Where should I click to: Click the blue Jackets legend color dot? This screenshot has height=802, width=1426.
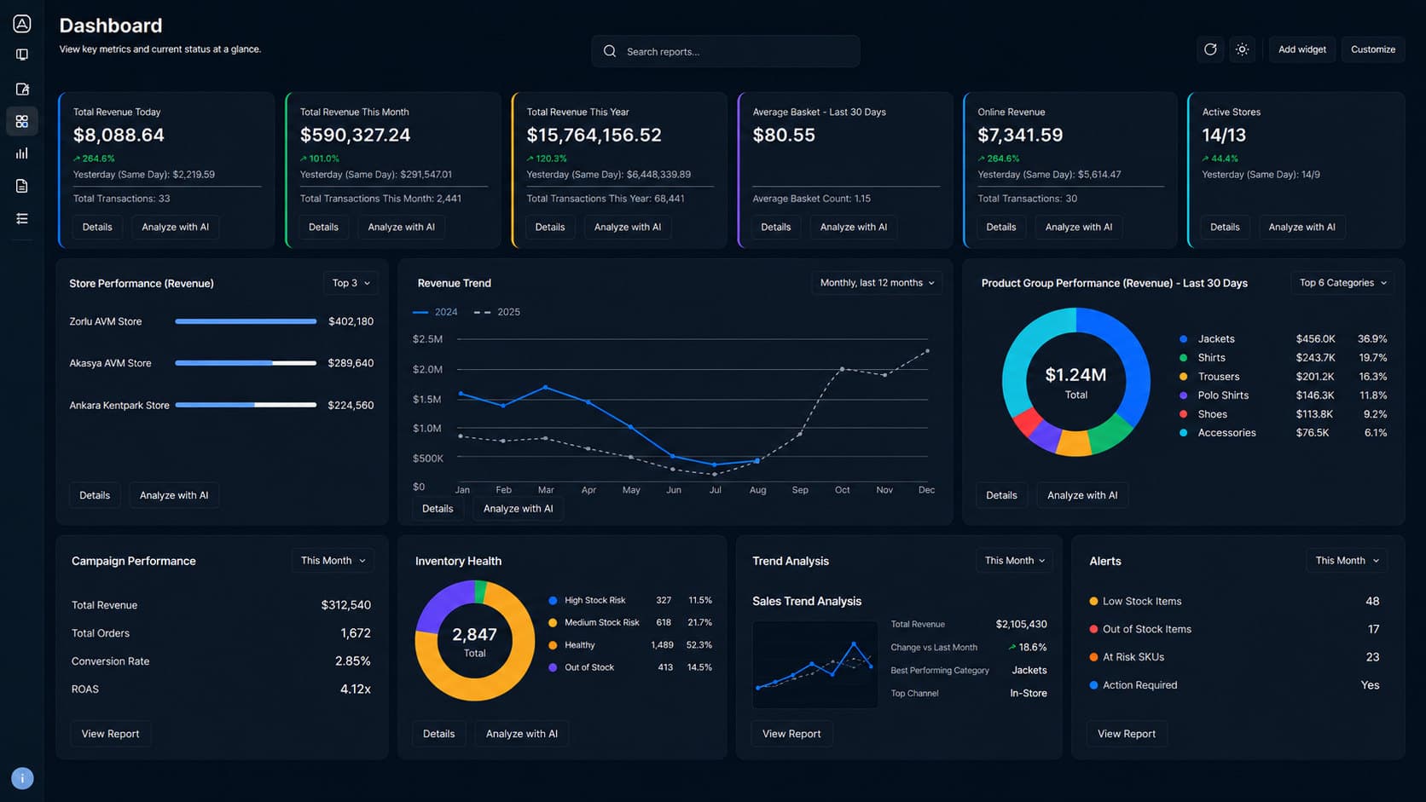1183,339
